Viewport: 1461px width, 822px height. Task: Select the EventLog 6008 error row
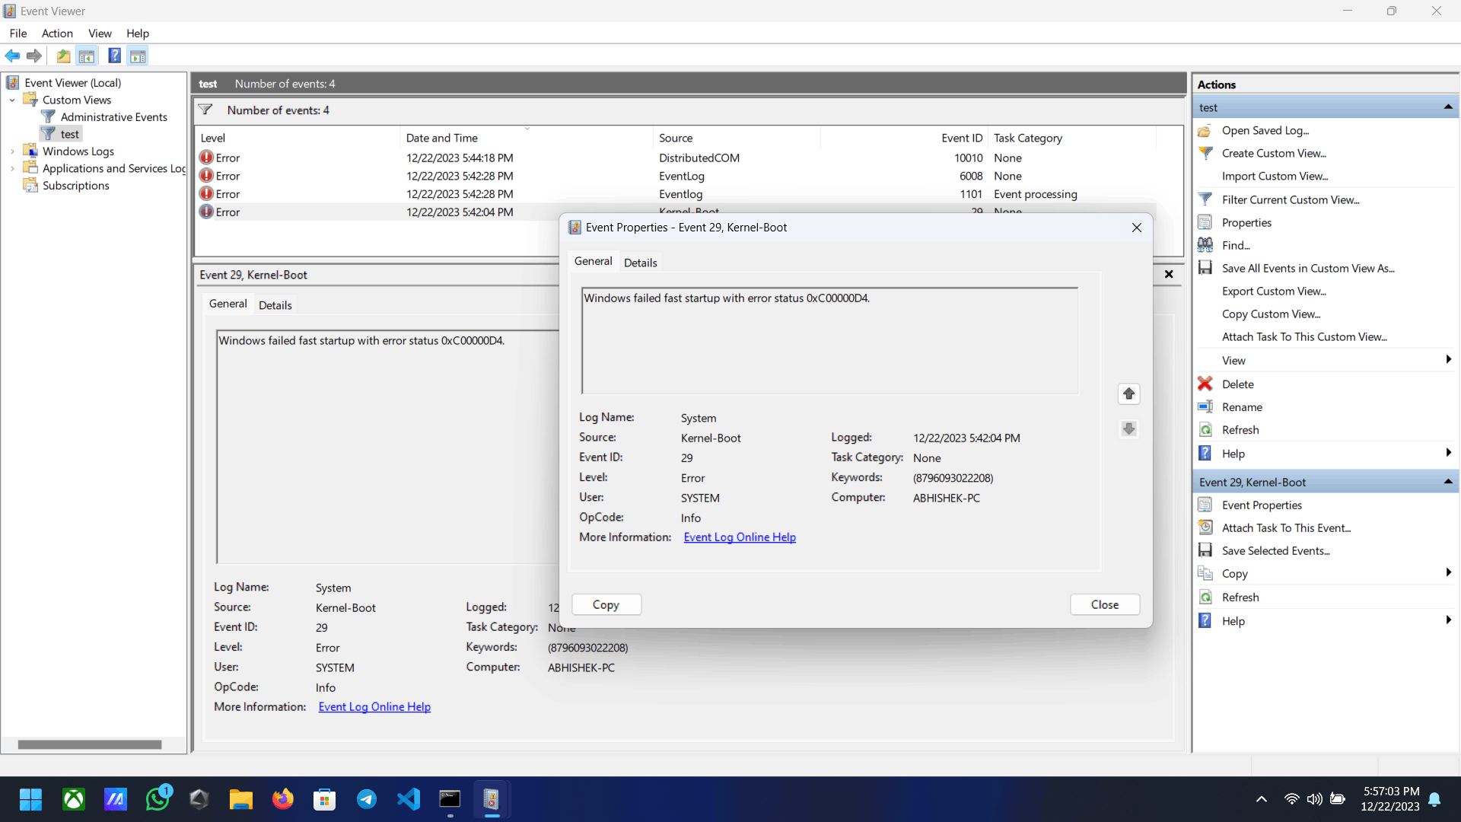(x=676, y=176)
